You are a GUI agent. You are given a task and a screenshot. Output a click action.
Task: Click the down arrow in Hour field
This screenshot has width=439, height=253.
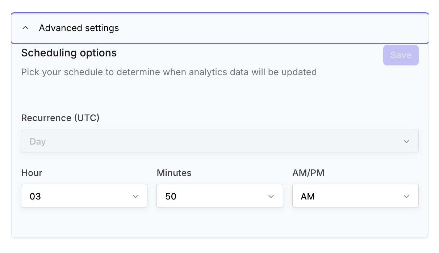(135, 196)
